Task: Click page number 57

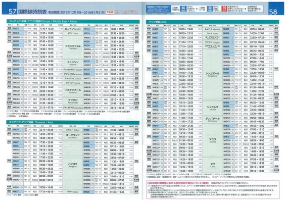Action: coord(13,11)
